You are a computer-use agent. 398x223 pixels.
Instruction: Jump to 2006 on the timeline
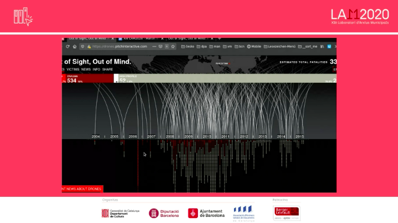tap(133, 136)
